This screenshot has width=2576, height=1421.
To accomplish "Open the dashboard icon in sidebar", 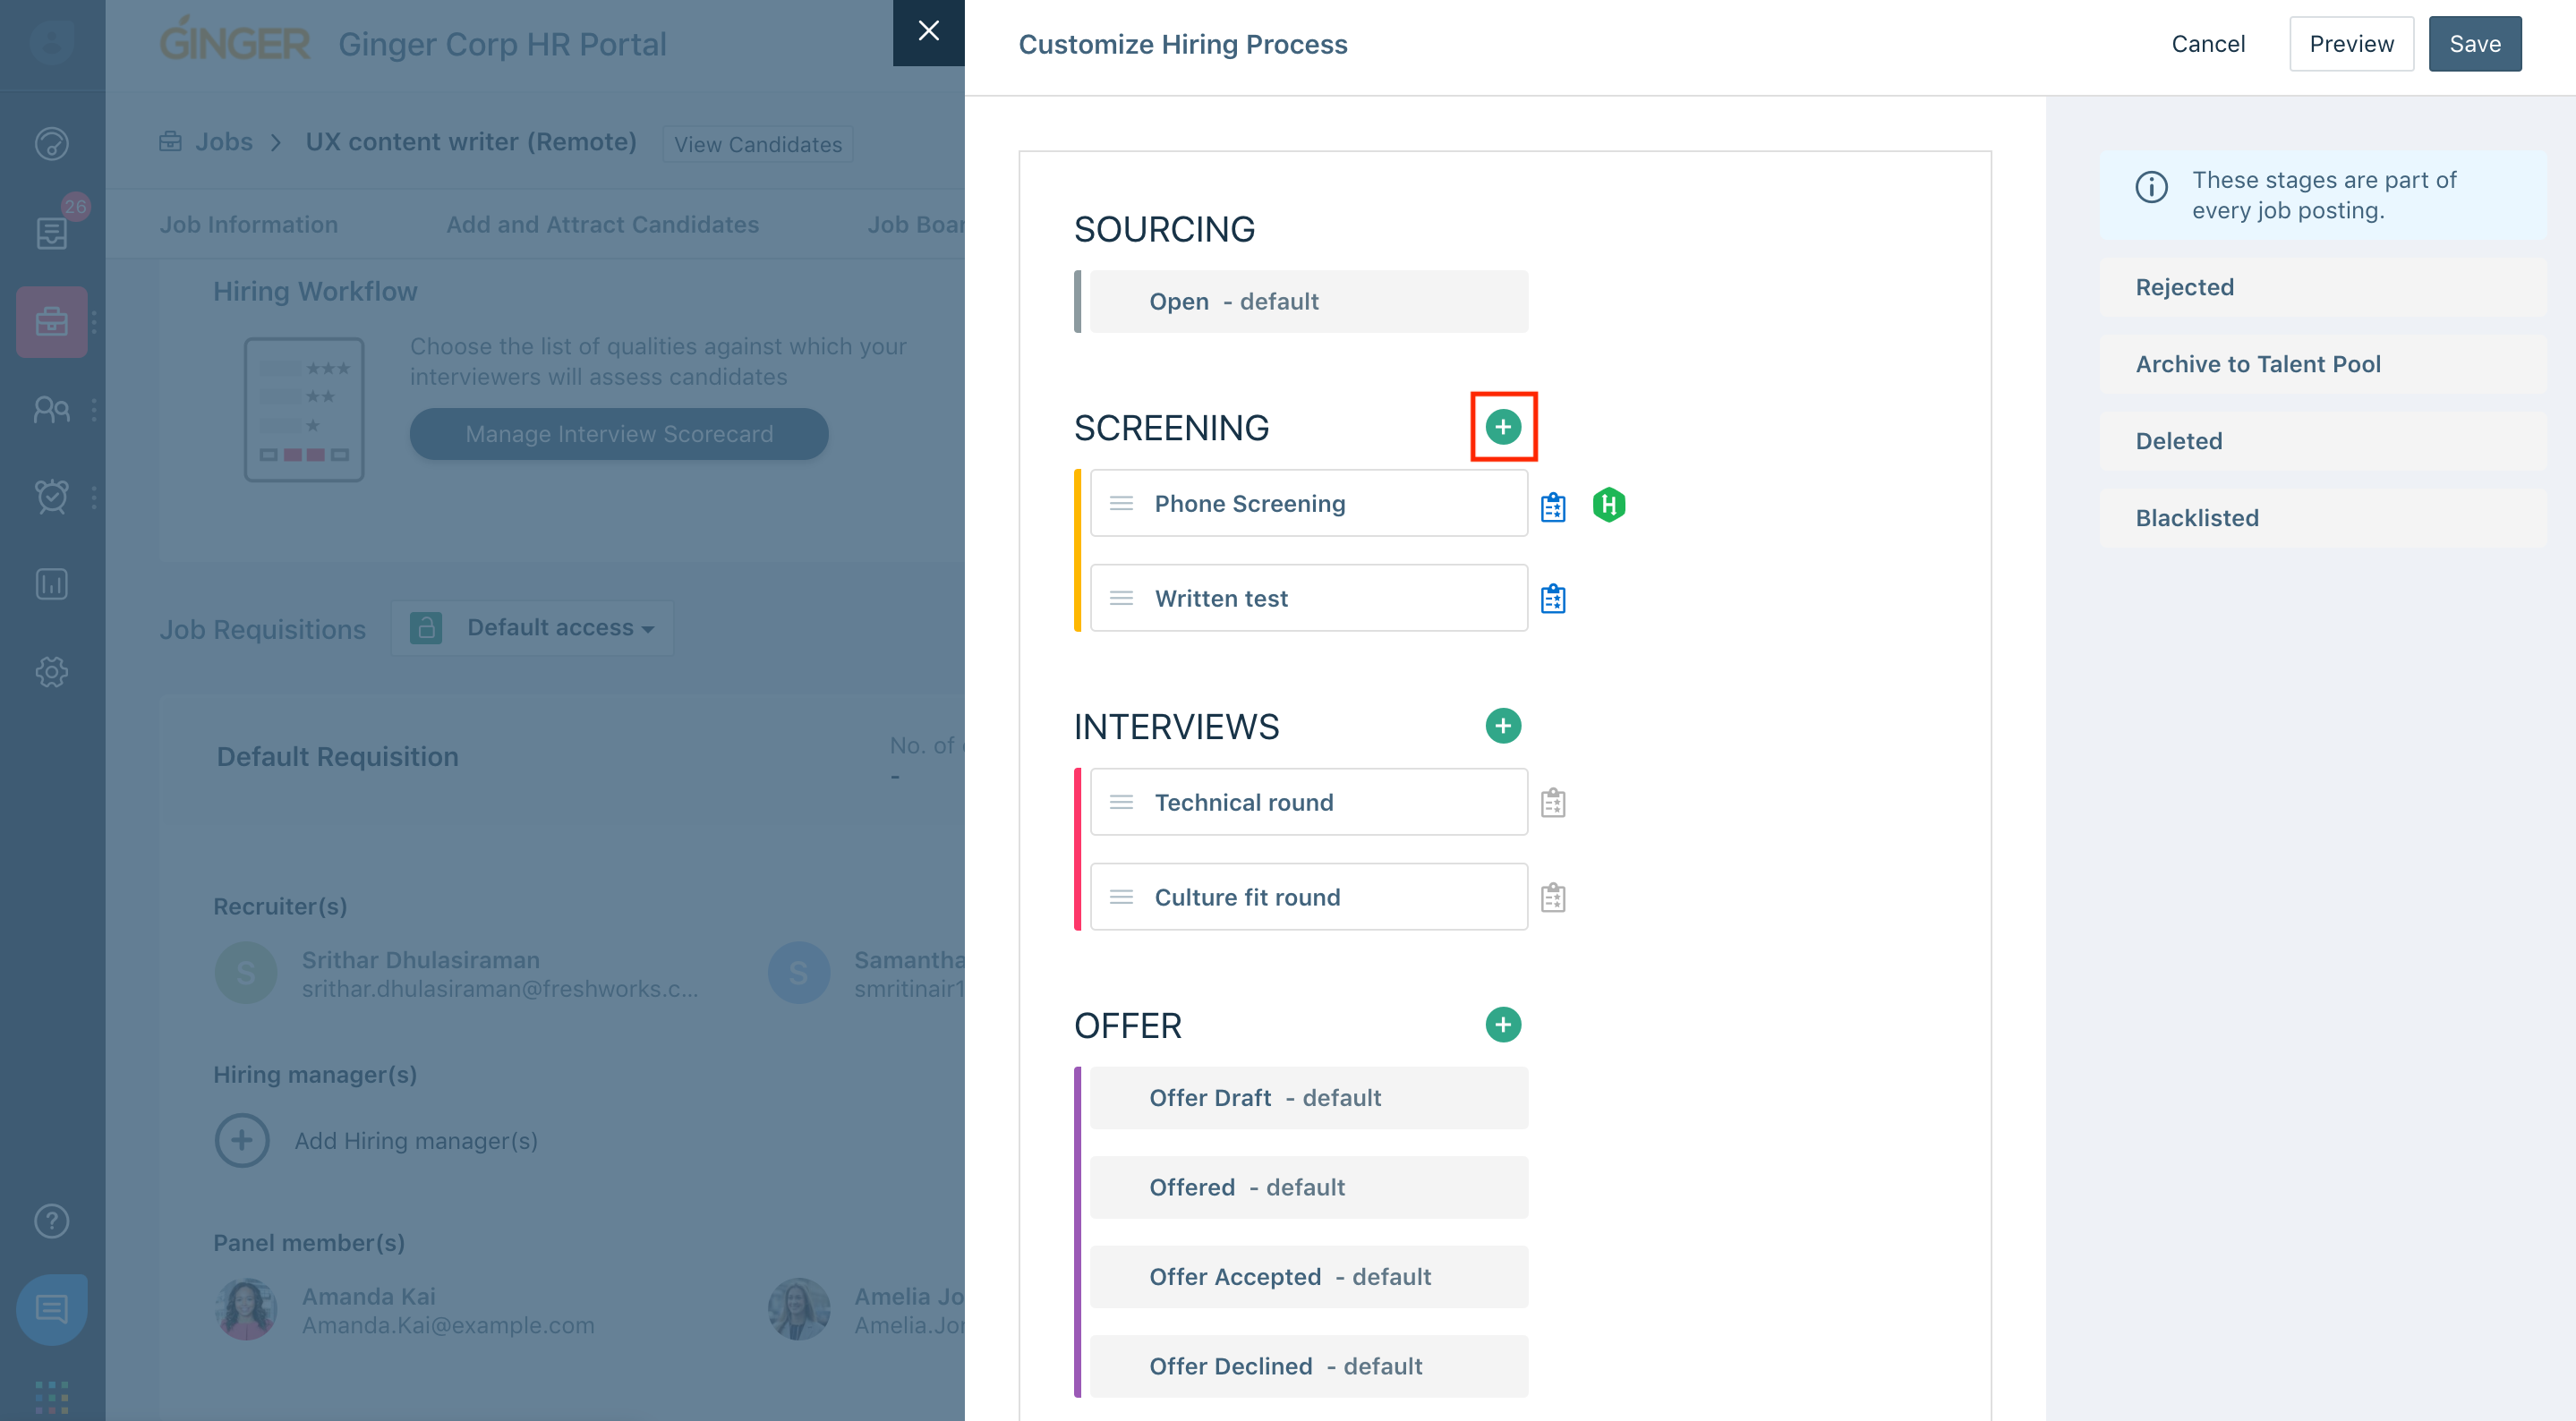I will coord(52,144).
